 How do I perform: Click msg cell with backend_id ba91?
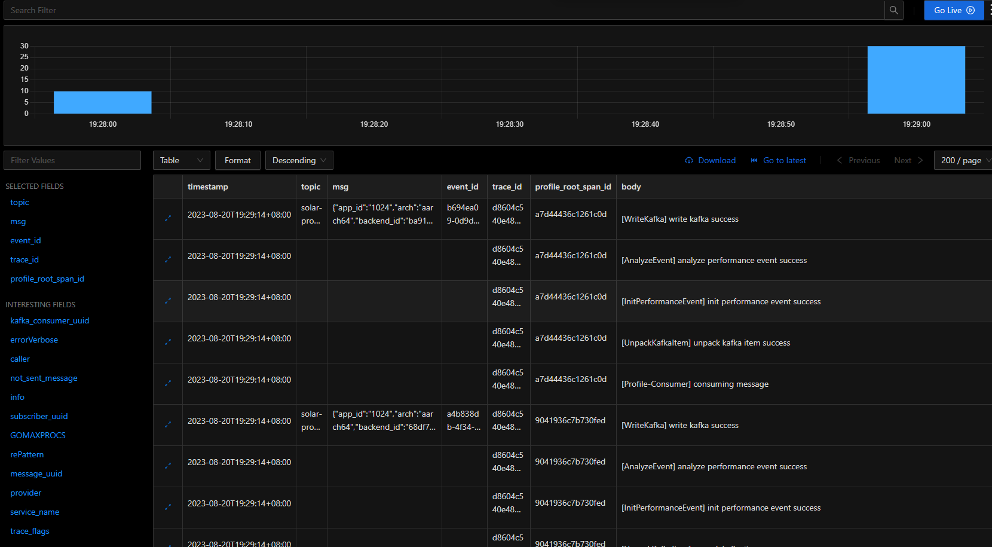click(x=383, y=214)
